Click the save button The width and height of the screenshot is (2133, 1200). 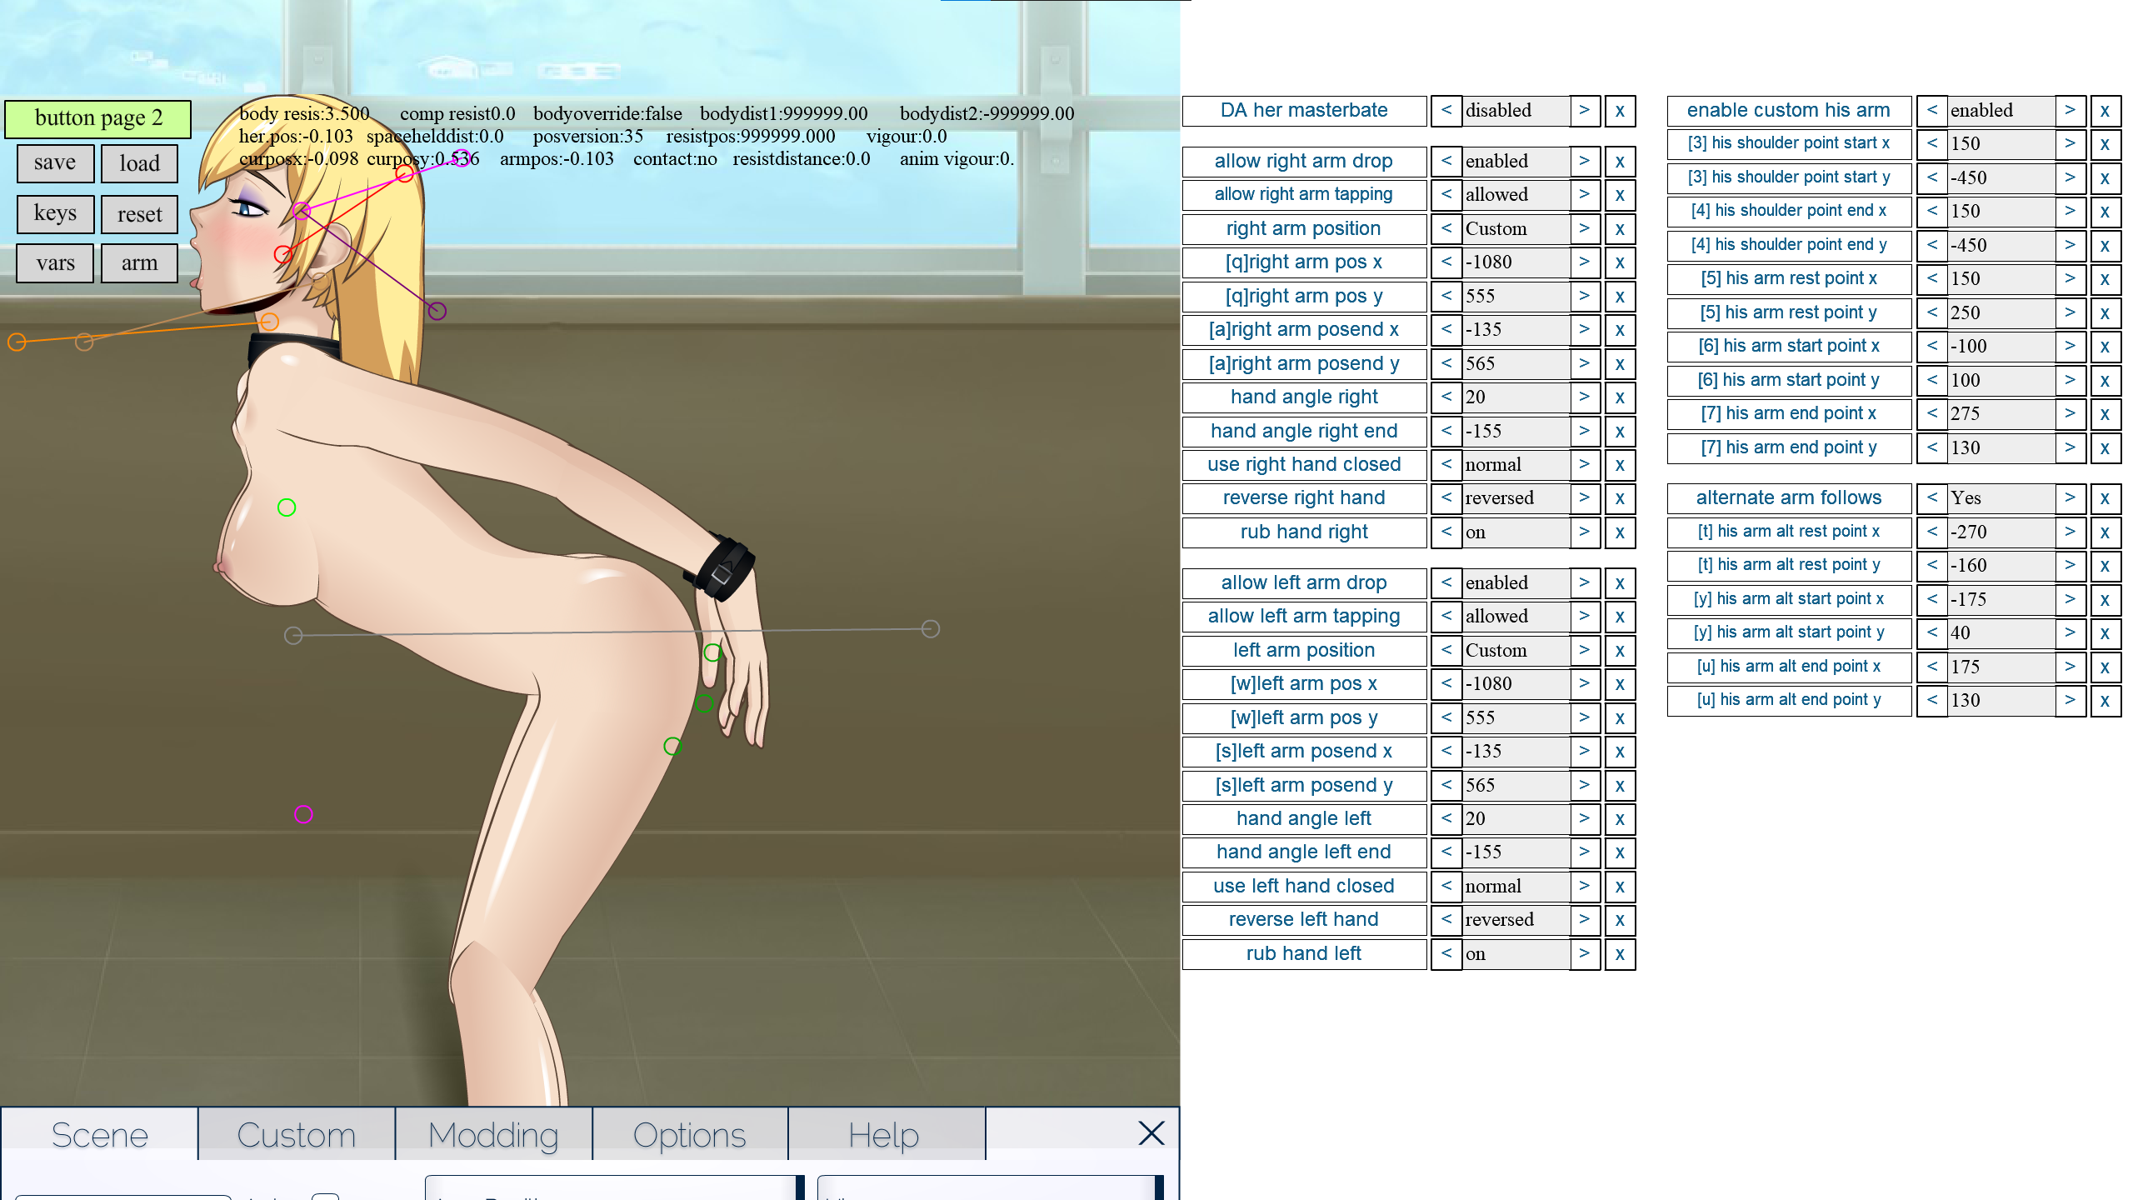coord(55,163)
